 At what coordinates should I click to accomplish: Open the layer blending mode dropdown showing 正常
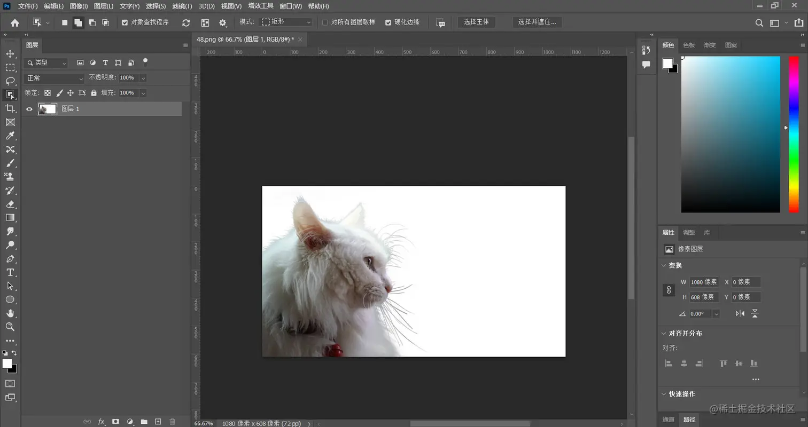coord(53,77)
